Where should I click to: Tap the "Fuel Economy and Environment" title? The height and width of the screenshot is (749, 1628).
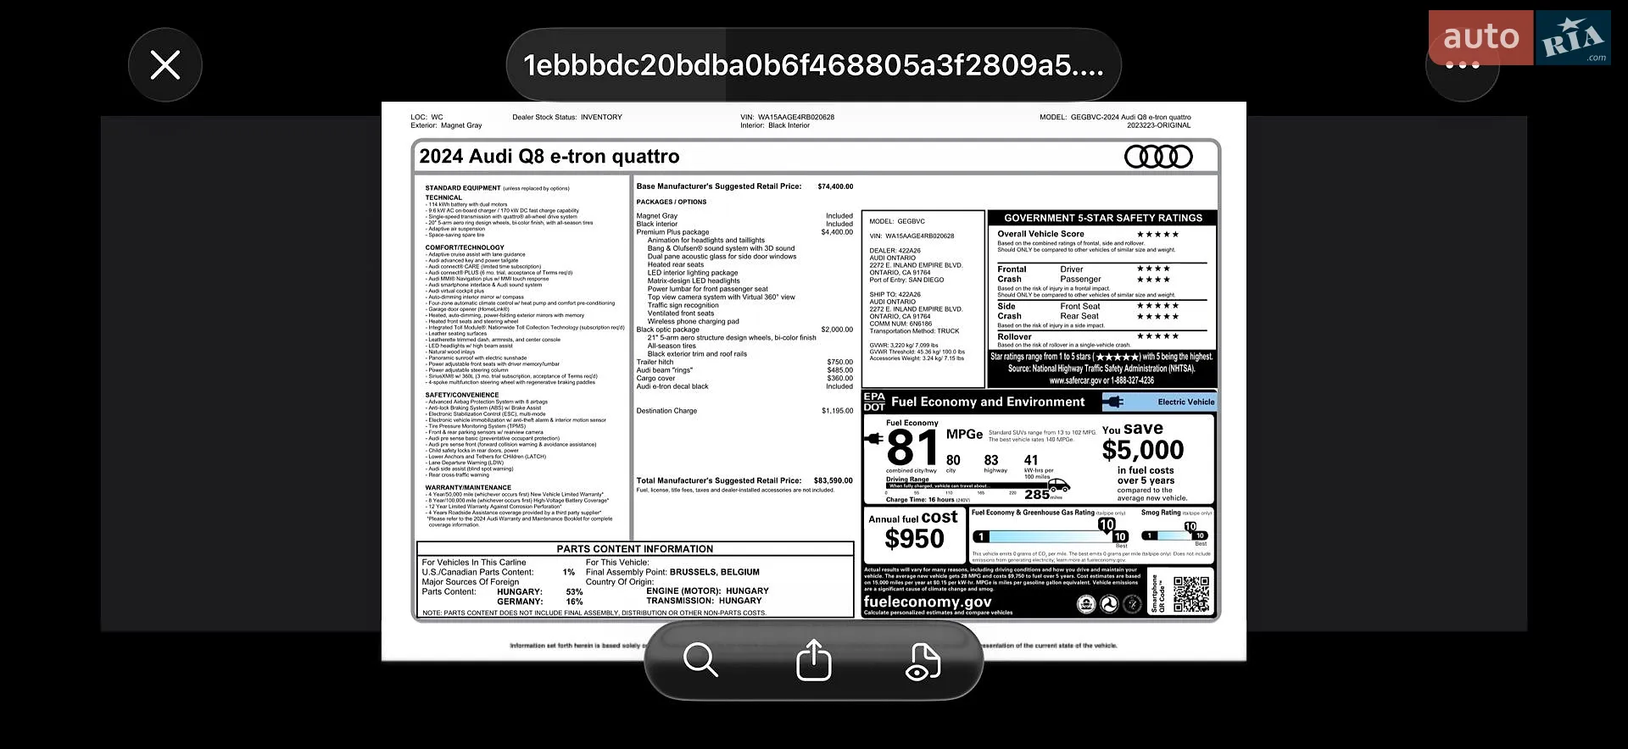click(988, 402)
